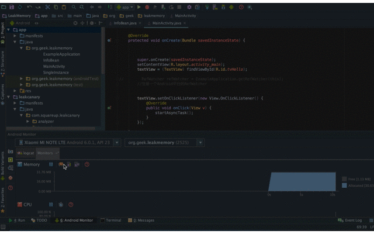
Task: Select the Monitors tab
Action: [x=47, y=153]
